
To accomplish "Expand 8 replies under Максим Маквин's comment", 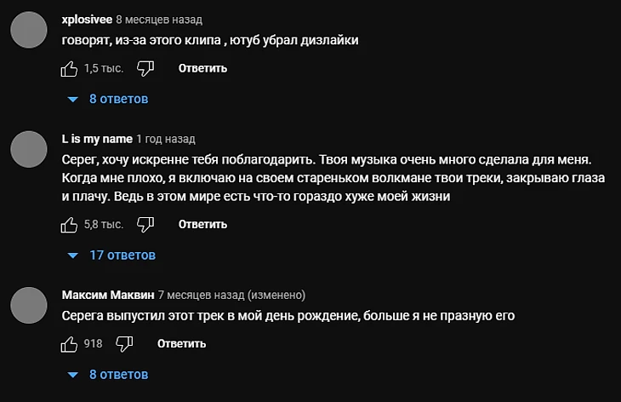I will [x=108, y=374].
